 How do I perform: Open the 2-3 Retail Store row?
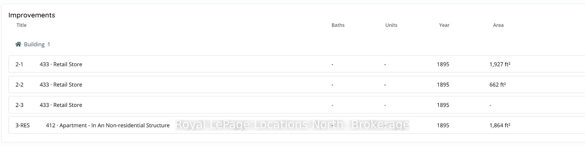[297, 105]
